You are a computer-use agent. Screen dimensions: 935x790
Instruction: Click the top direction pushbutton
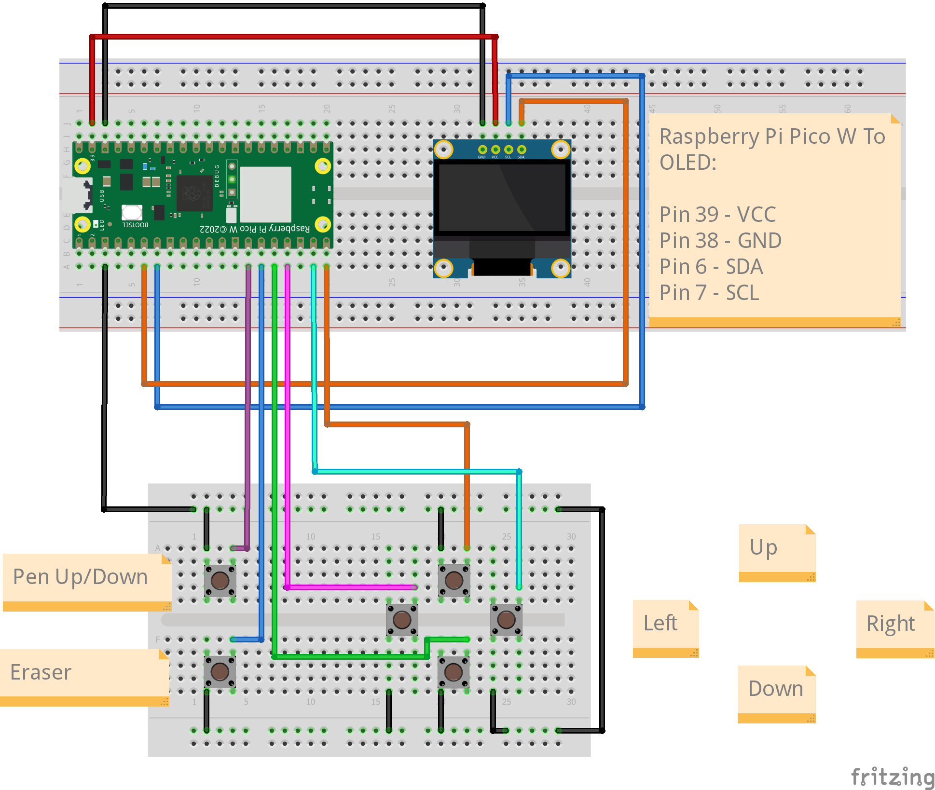(x=454, y=580)
